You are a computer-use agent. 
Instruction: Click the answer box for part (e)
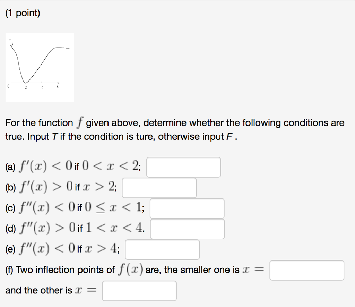[162, 249]
